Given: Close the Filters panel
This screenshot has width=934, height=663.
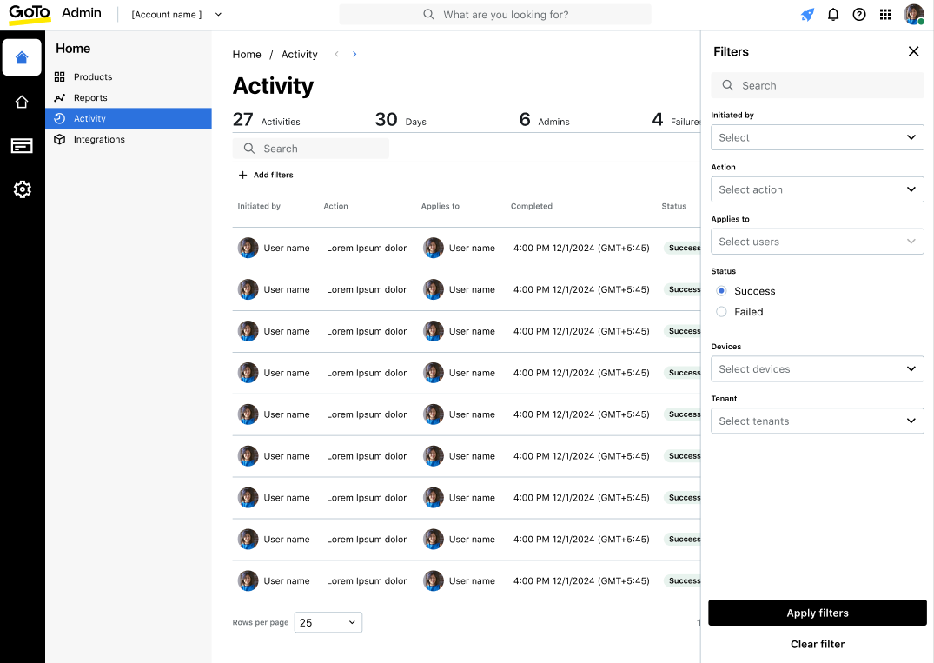Looking at the screenshot, I should (913, 51).
